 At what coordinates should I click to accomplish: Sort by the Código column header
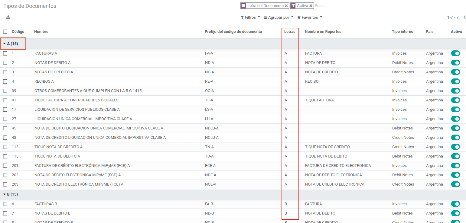click(x=18, y=32)
